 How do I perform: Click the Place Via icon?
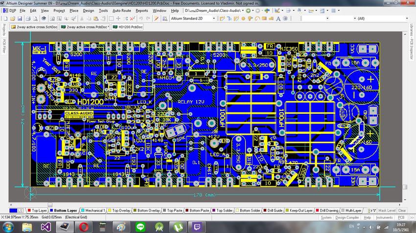250,19
